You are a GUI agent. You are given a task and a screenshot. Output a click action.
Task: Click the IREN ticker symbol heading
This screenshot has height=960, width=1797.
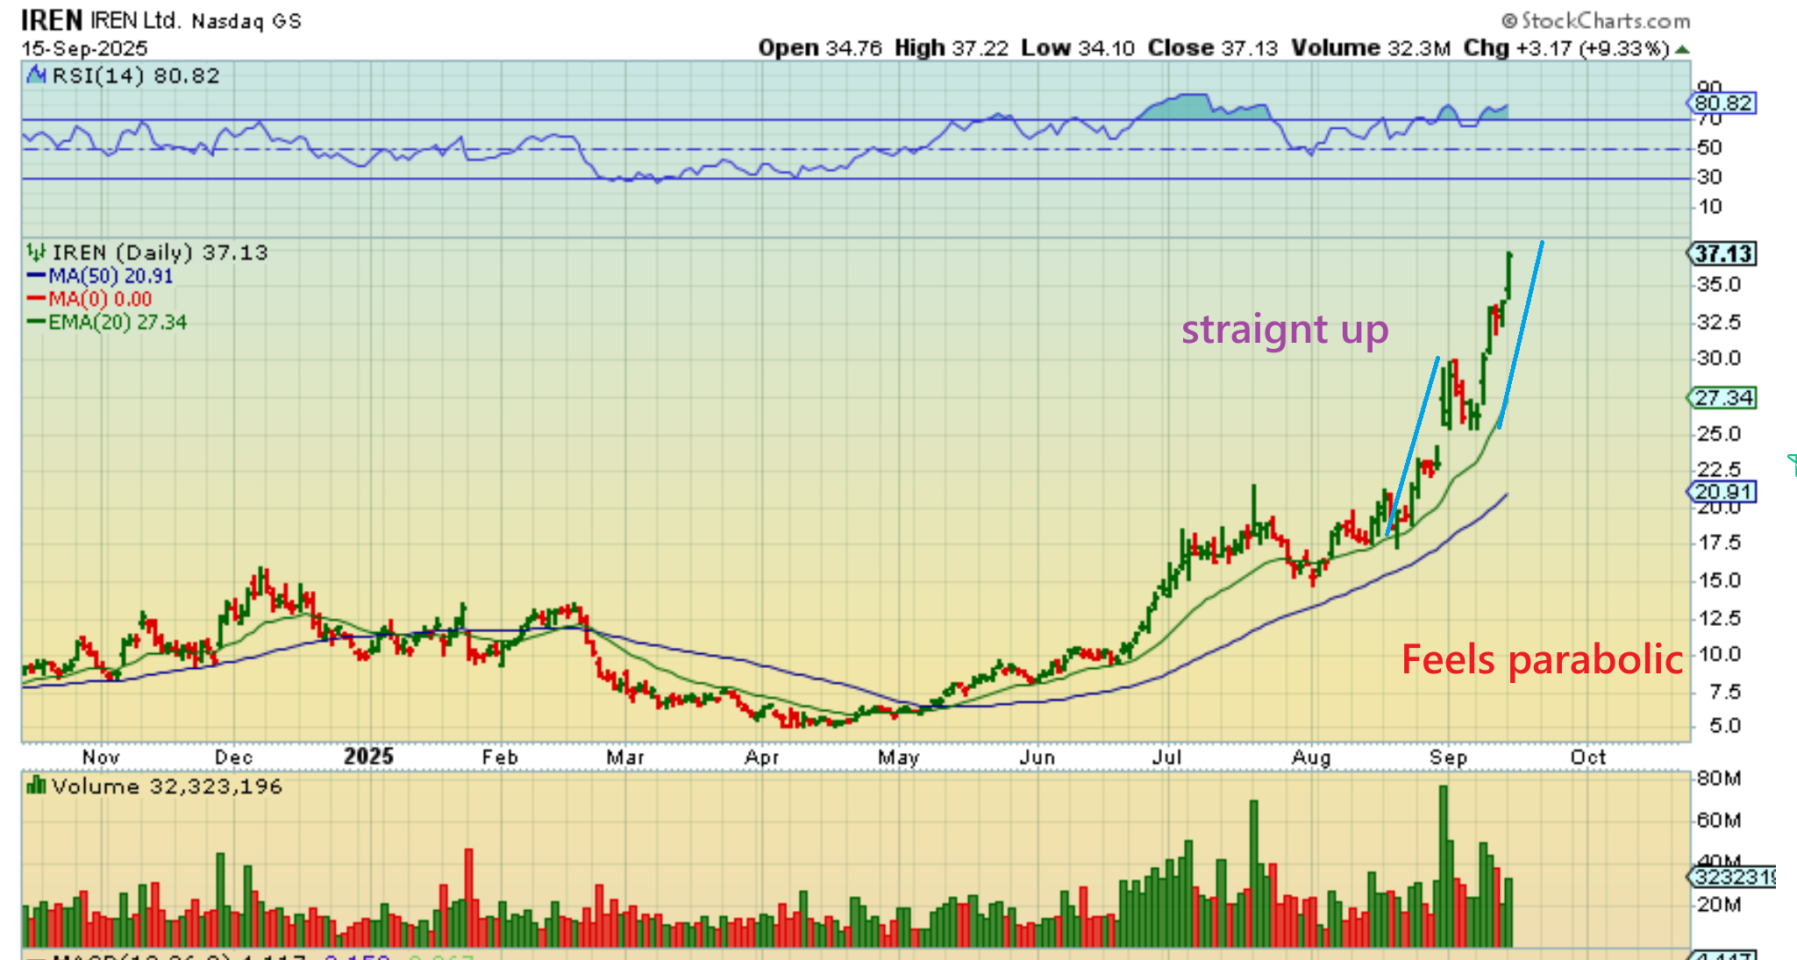click(51, 20)
